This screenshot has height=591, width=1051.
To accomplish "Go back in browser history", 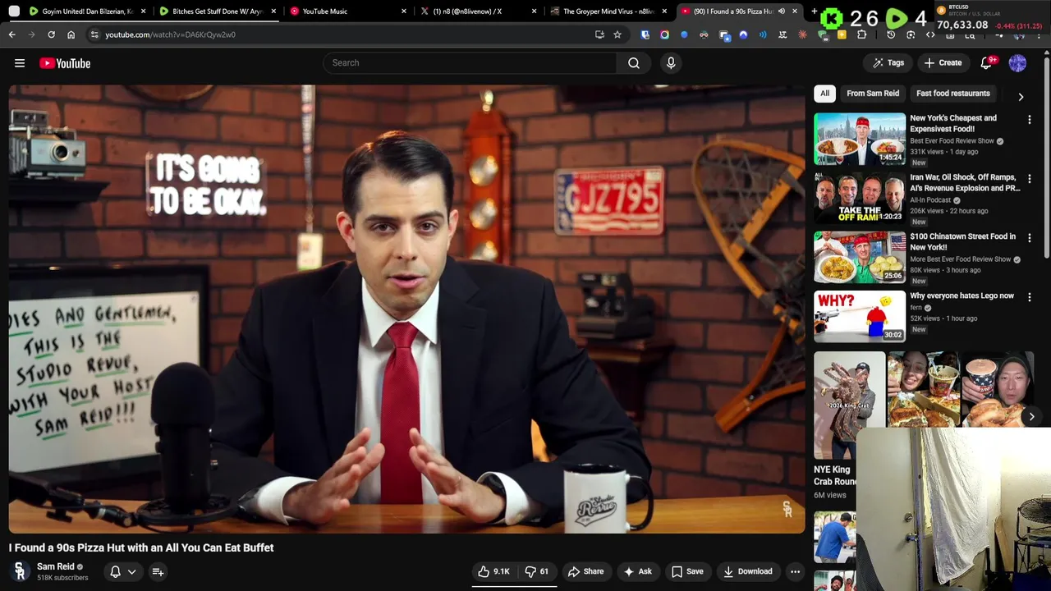I will tap(11, 34).
